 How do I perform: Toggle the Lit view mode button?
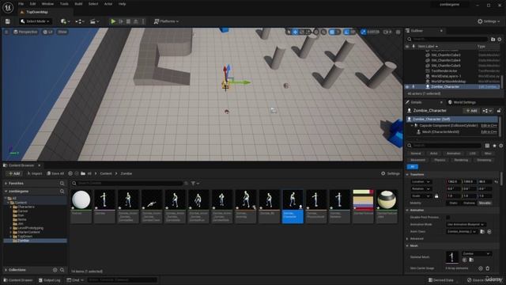(x=47, y=32)
